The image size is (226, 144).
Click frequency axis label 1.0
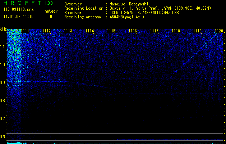(x=3, y=65)
